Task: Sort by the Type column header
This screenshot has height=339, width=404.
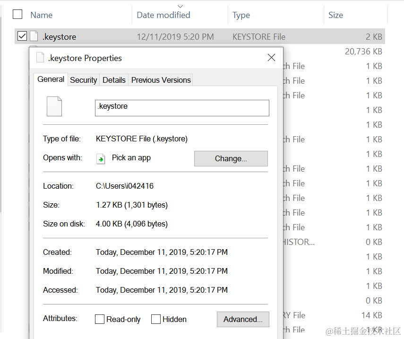Action: (x=241, y=15)
